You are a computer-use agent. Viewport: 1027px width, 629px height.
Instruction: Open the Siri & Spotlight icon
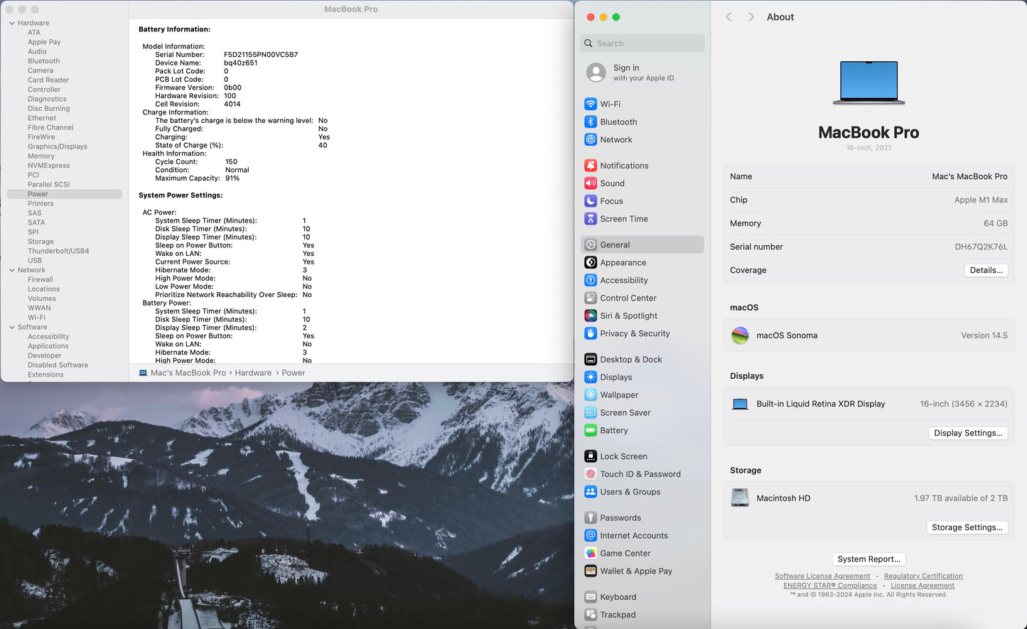(x=591, y=316)
